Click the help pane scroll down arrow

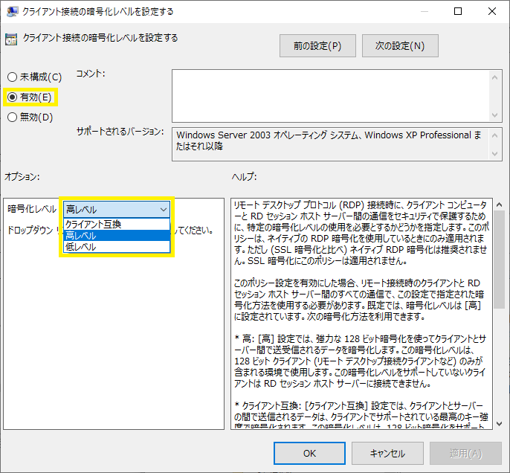[x=500, y=424]
